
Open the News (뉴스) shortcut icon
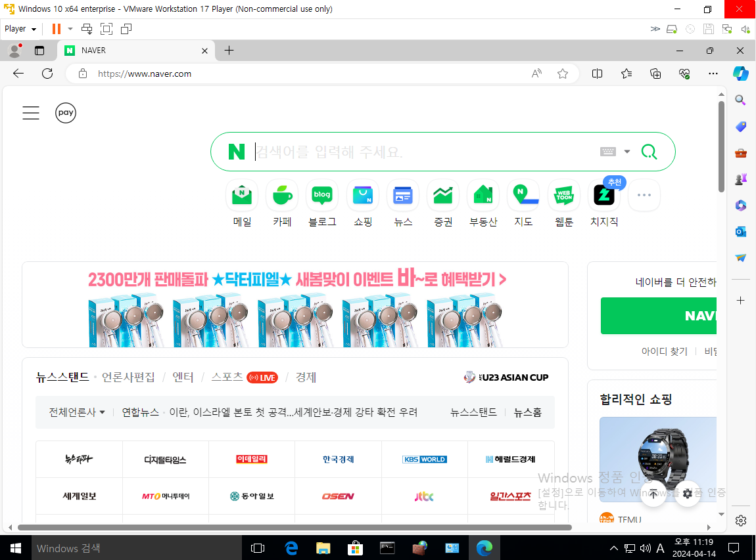tap(403, 196)
